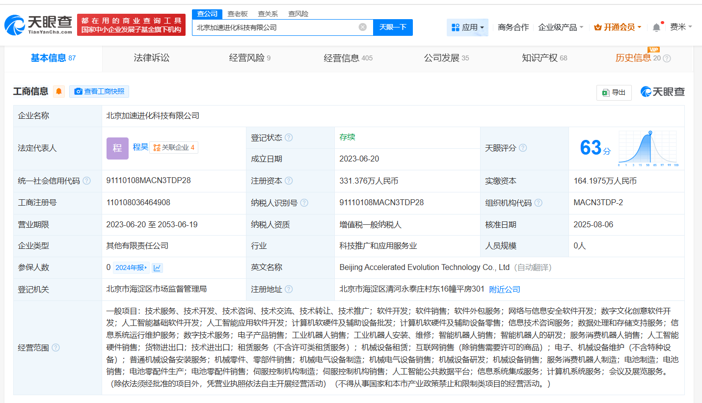Viewport: 702px width, 403px height.
Task: Expand the arrow beside 历史信息
Action: (x=666, y=58)
